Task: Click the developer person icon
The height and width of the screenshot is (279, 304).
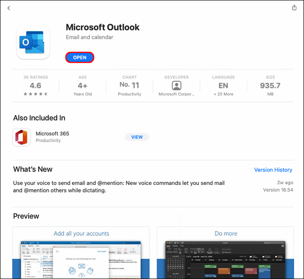Action: (x=177, y=86)
